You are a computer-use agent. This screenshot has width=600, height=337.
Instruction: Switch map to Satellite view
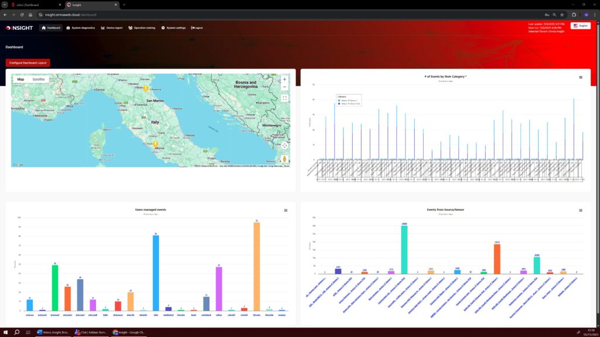[38, 79]
